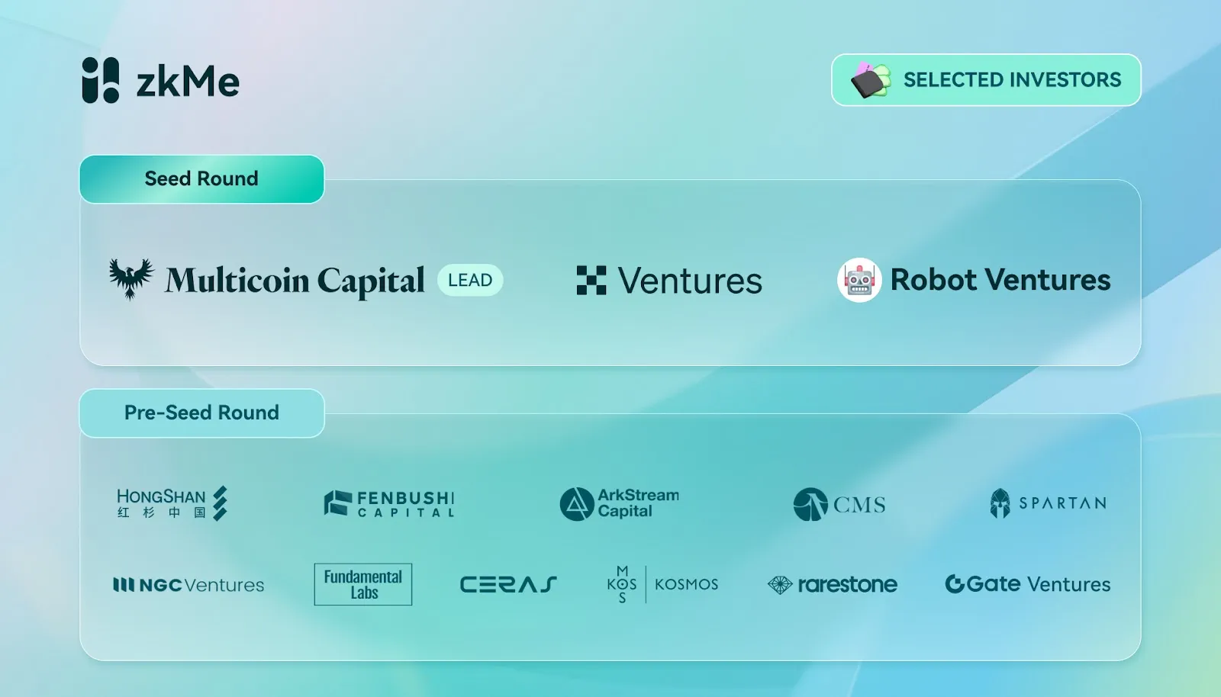
Task: Click the HongShan zigzag logo mark
Action: pos(220,503)
